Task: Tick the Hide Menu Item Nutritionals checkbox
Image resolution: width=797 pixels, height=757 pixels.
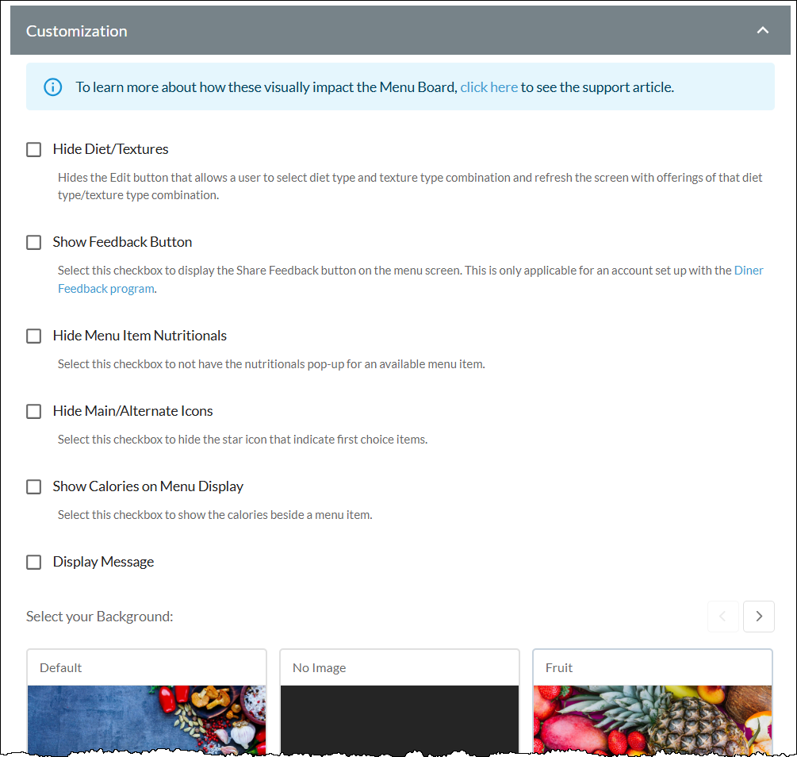Action: click(33, 336)
